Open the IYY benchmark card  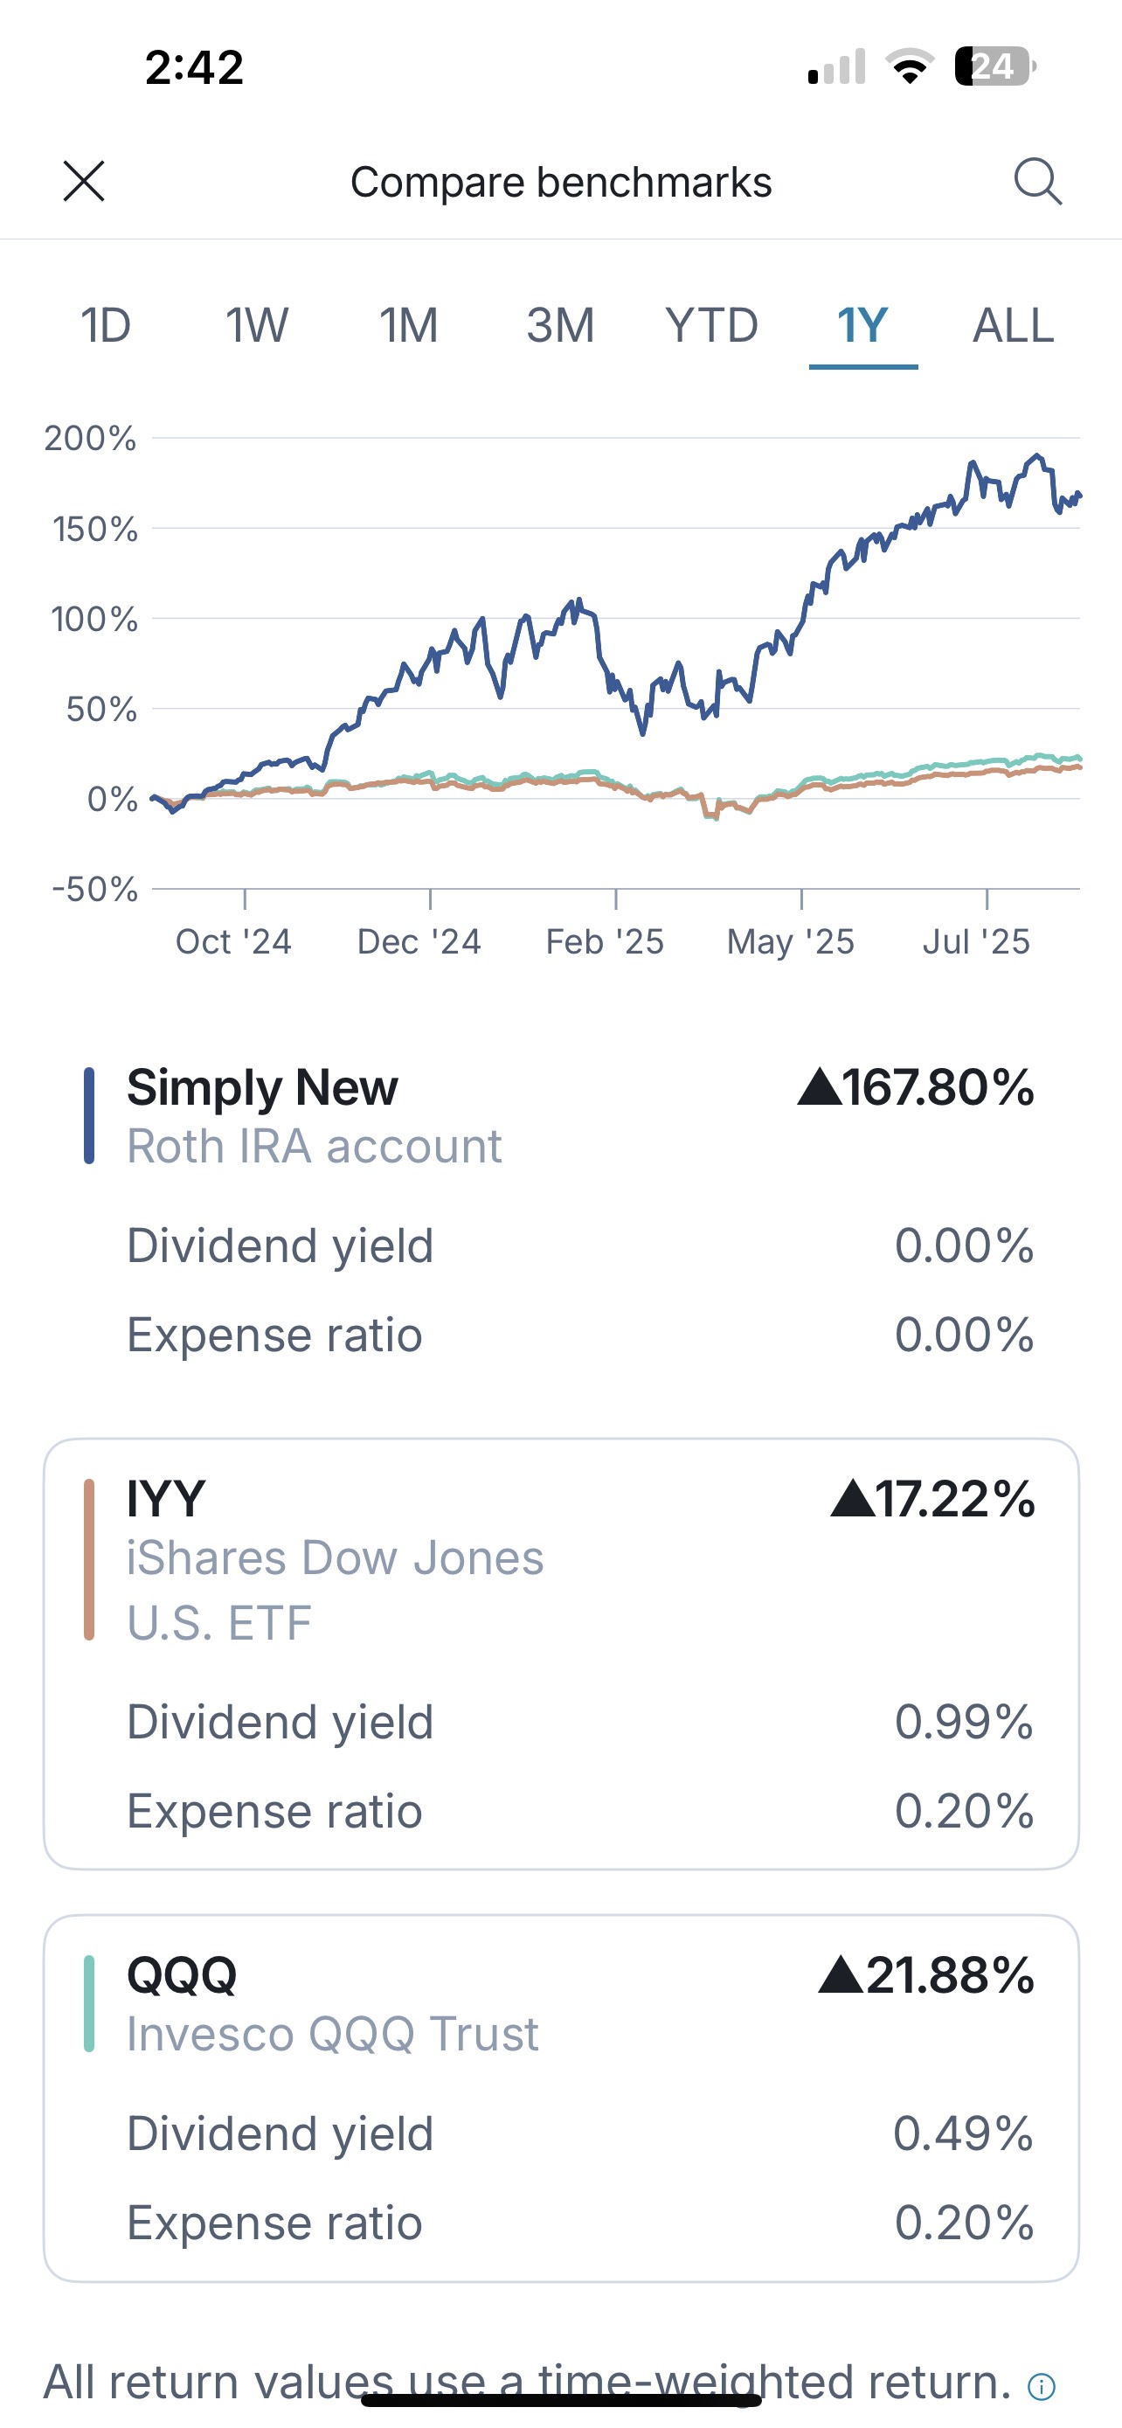pyautogui.click(x=560, y=1654)
